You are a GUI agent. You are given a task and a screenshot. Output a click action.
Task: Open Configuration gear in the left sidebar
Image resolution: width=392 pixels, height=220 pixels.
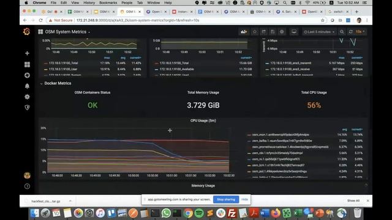pyautogui.click(x=27, y=97)
